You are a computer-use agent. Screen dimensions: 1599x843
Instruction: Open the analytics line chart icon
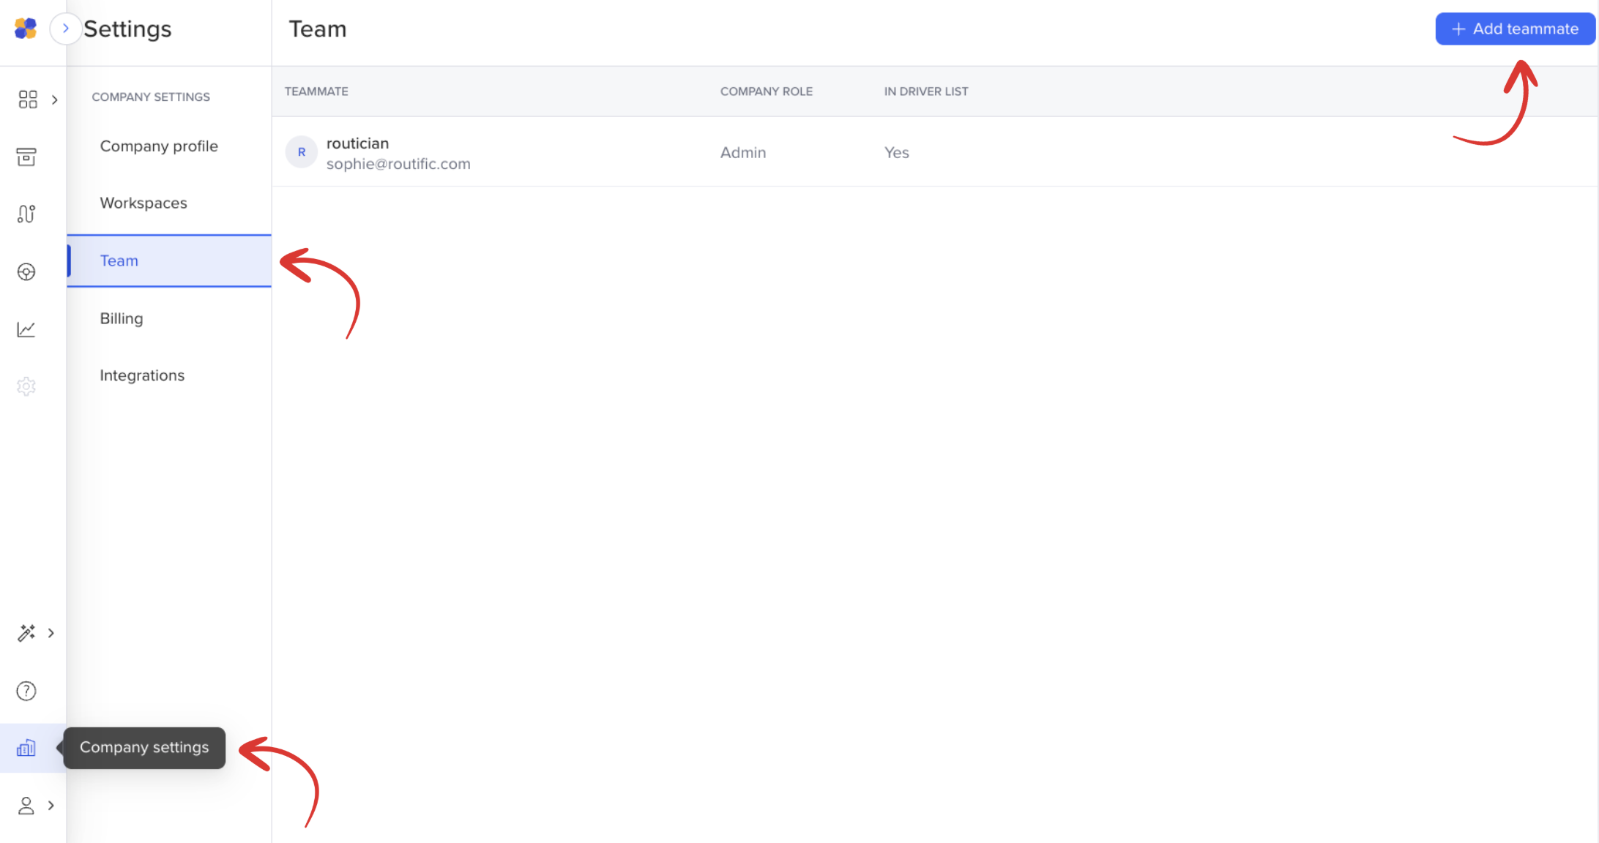pyautogui.click(x=26, y=329)
